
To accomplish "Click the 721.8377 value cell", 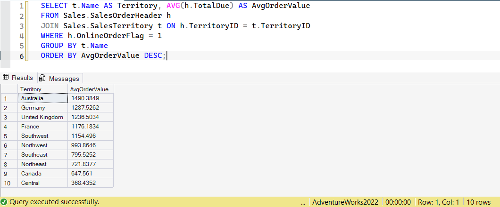I will pos(91,164).
